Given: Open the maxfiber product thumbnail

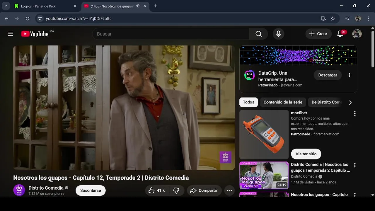Looking at the screenshot, I should click(264, 135).
